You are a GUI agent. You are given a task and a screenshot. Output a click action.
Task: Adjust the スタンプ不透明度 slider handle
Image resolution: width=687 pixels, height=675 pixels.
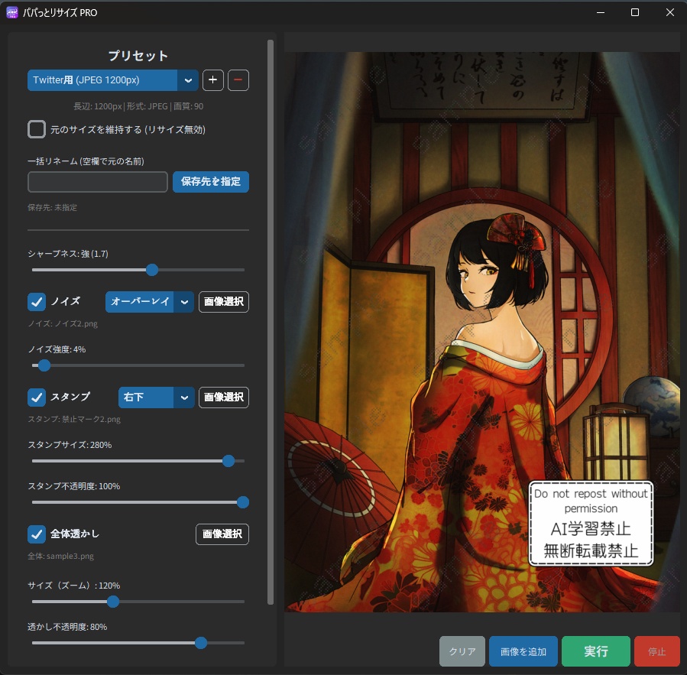coord(243,502)
